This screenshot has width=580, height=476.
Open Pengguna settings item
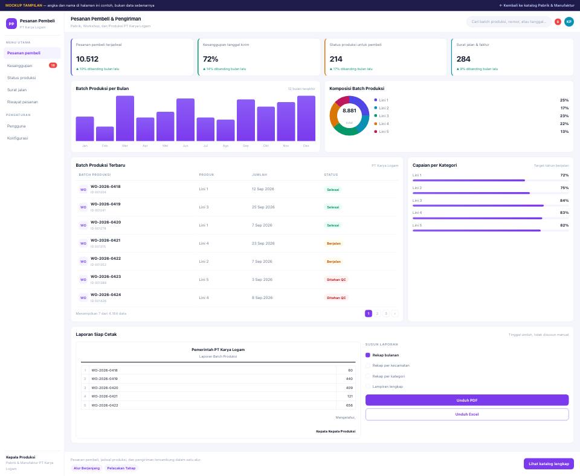[x=32, y=126]
